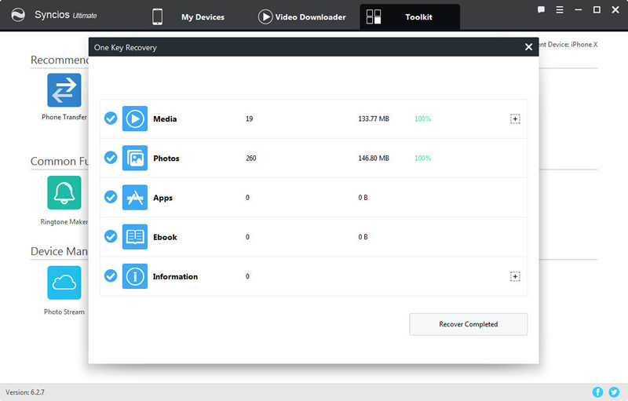Toggle the Information checkbox
The image size is (628, 401).
click(x=111, y=275)
